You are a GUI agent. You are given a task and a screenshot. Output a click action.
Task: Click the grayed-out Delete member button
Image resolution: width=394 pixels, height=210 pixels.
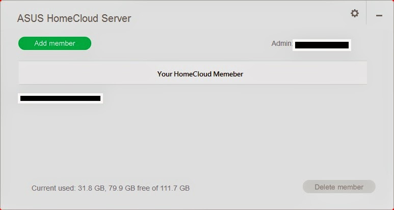coord(339,187)
